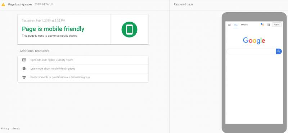This screenshot has width=288, height=133.
Task: Open VIEW DETAILS for page loading issues
Action: pos(44,4)
